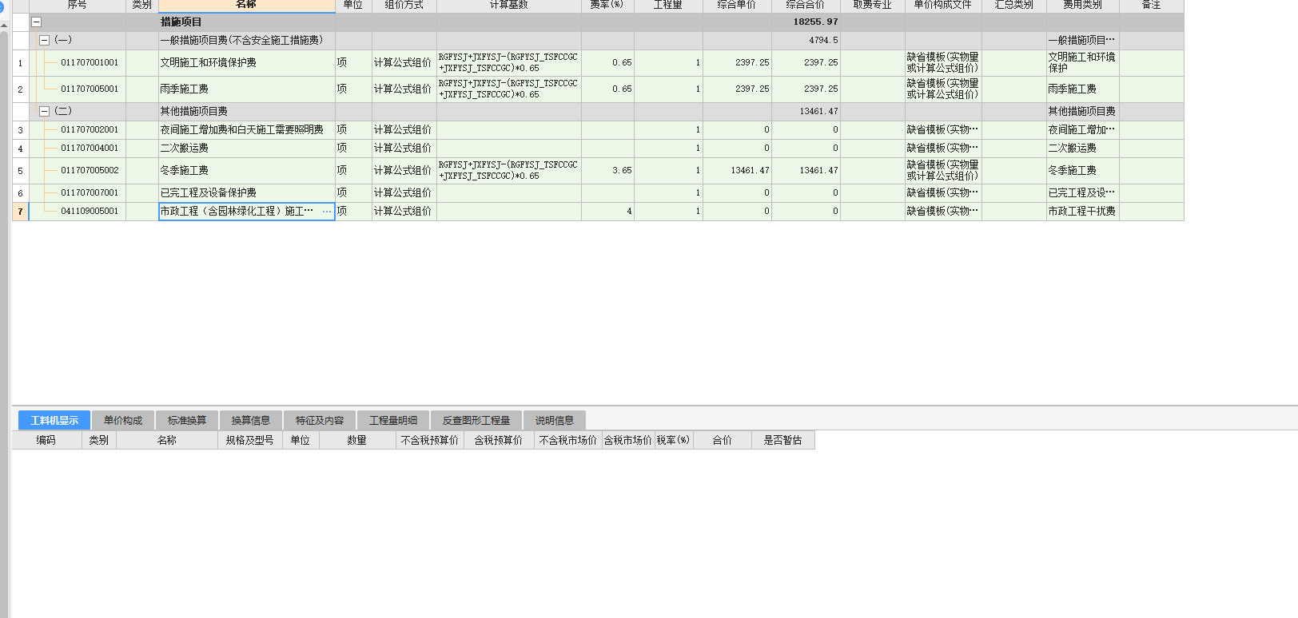Select row code 041109005001

90,212
